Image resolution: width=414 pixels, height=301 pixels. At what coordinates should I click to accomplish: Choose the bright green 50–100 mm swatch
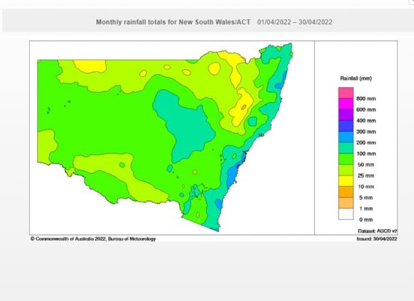[x=346, y=159]
